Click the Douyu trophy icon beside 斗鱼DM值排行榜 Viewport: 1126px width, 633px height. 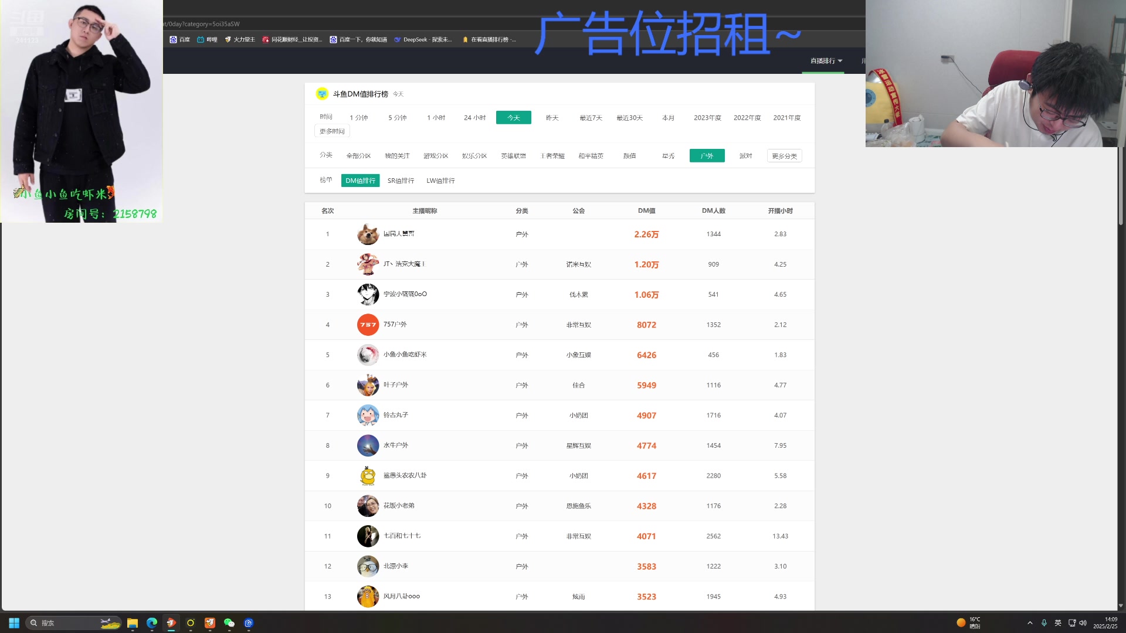323,94
